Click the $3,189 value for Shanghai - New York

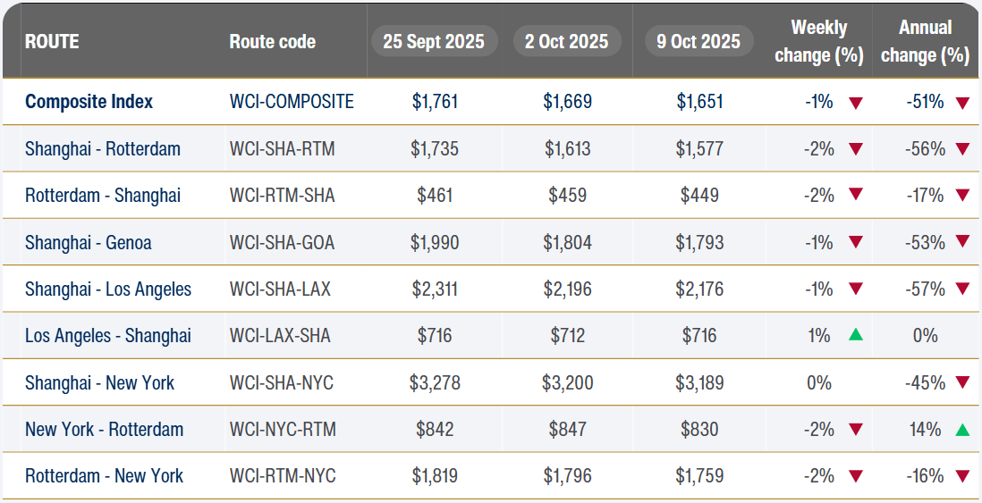pyautogui.click(x=699, y=383)
